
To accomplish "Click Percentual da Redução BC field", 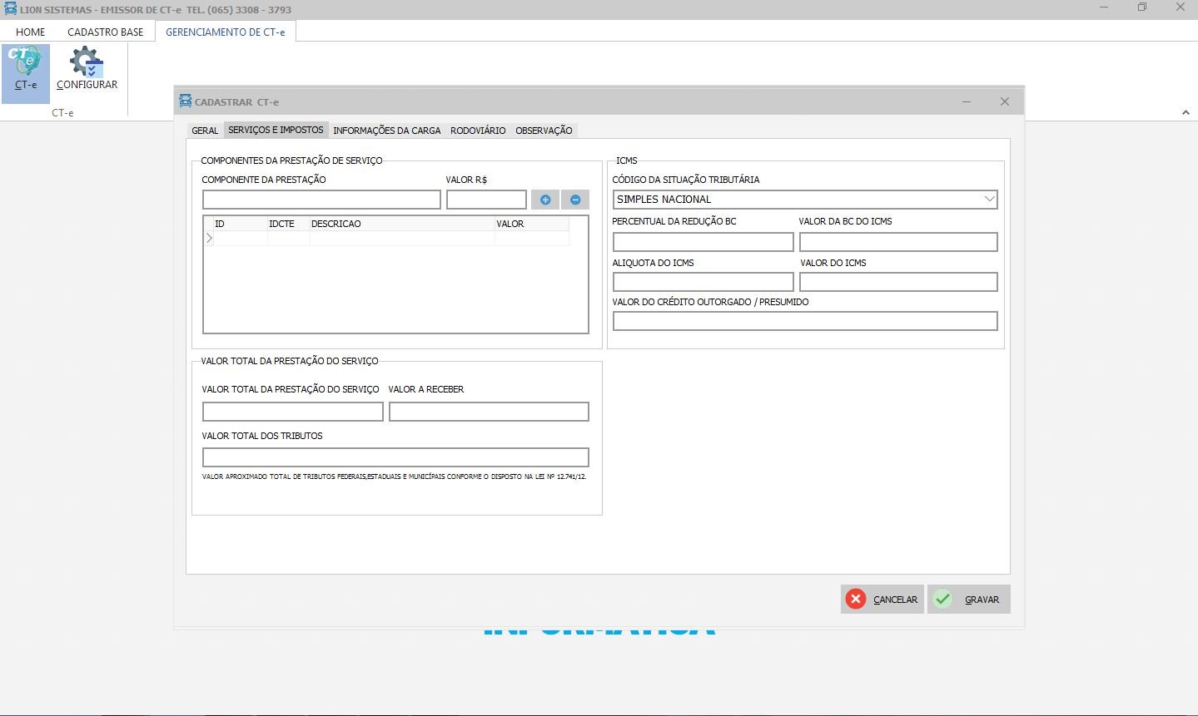I will (x=703, y=242).
